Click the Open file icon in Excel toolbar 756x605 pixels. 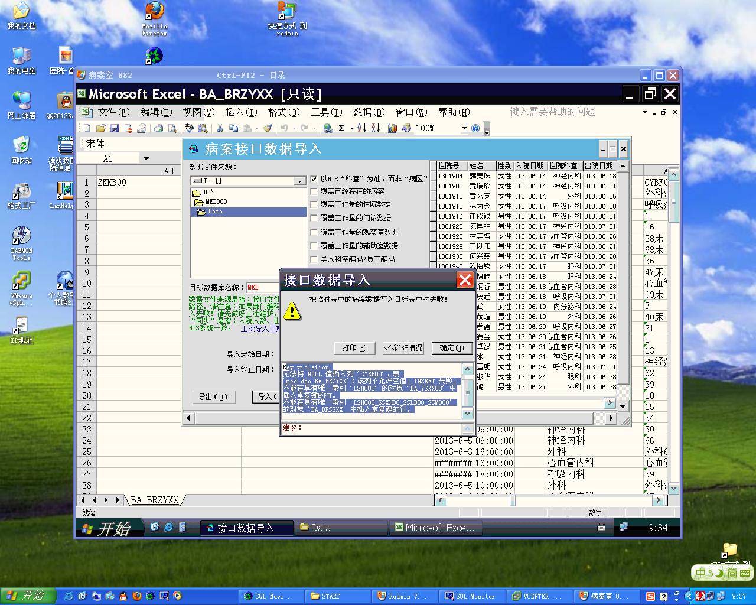[x=101, y=128]
